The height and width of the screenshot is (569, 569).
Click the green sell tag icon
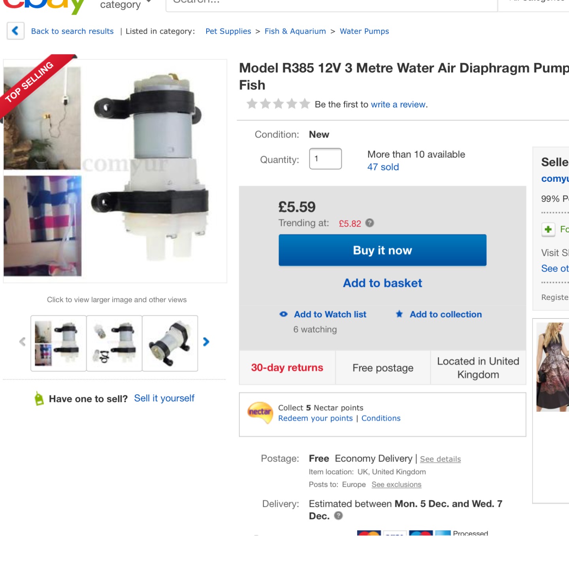point(39,398)
